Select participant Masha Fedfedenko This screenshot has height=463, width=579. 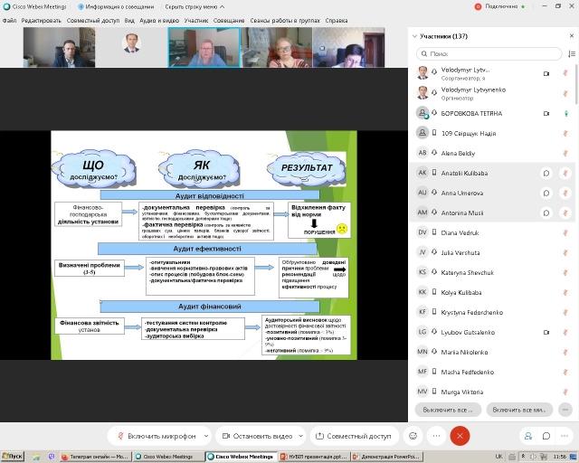click(x=492, y=373)
